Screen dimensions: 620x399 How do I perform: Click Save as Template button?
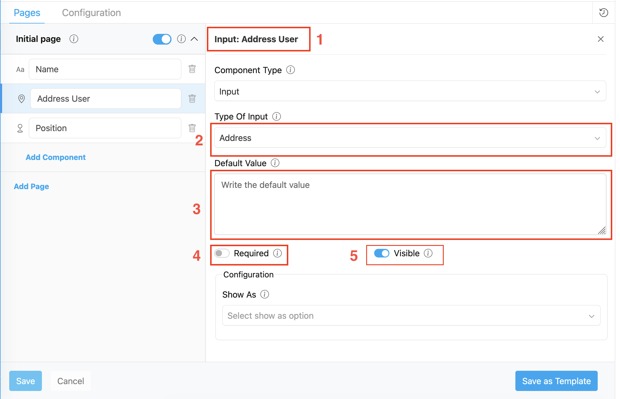556,381
